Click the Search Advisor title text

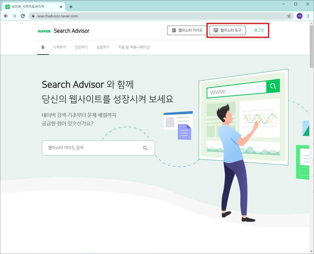[72, 31]
